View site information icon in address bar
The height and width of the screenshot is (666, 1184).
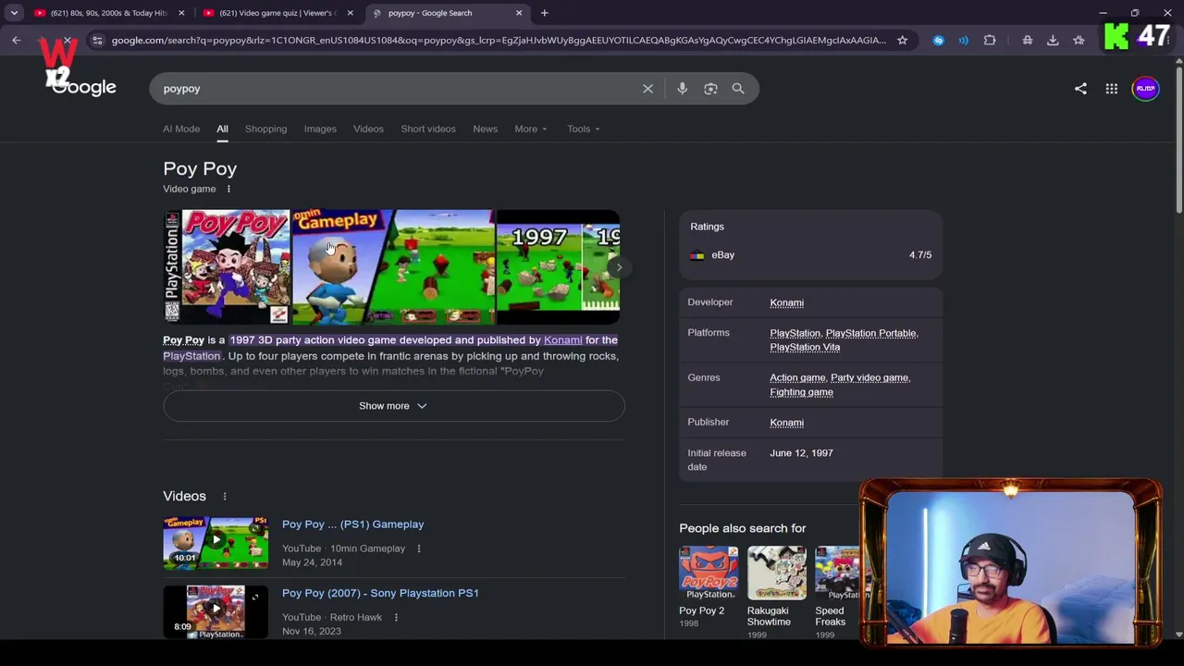coord(97,41)
